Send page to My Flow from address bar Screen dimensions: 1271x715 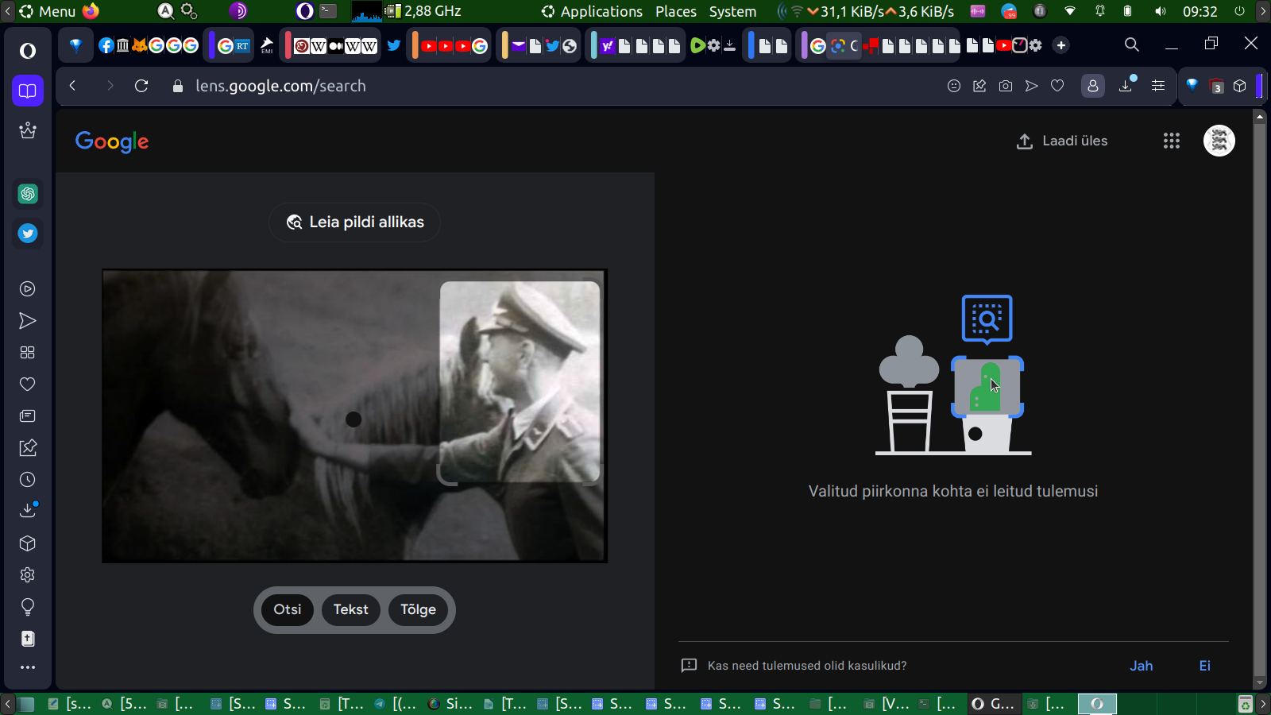pyautogui.click(x=1031, y=86)
